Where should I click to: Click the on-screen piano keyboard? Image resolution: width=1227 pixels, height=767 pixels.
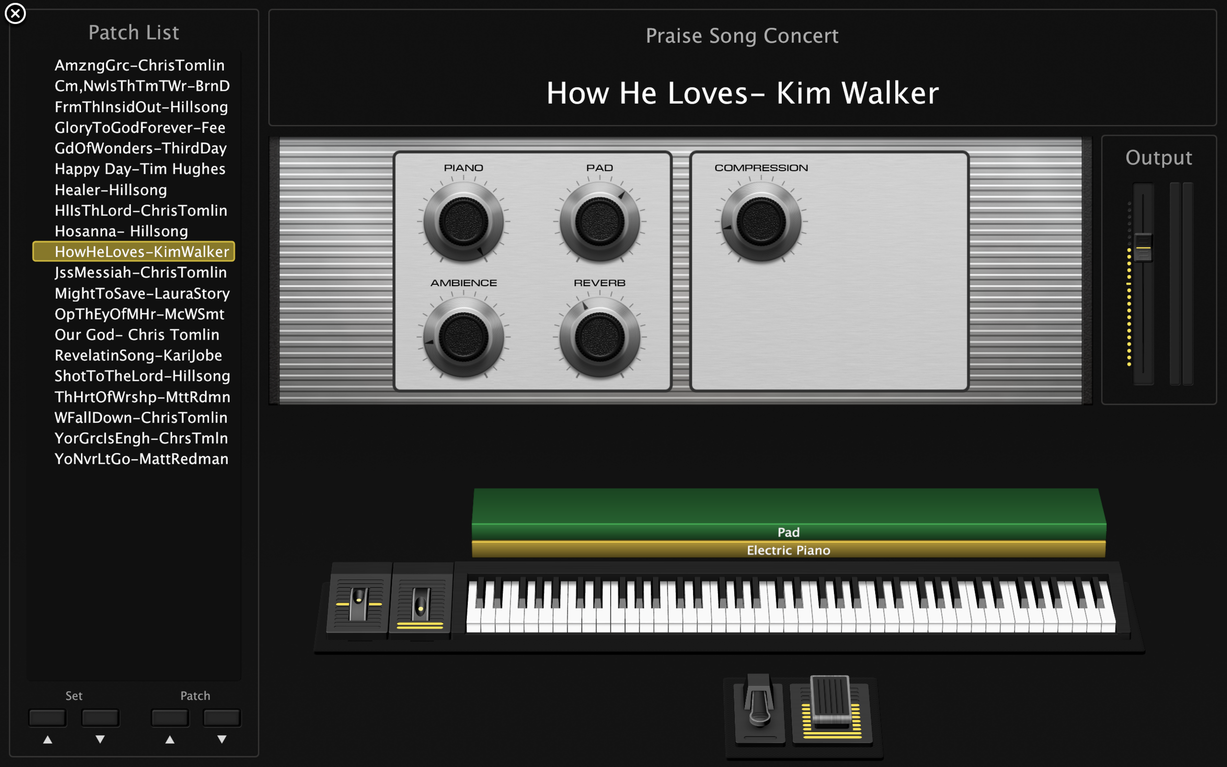coord(790,606)
